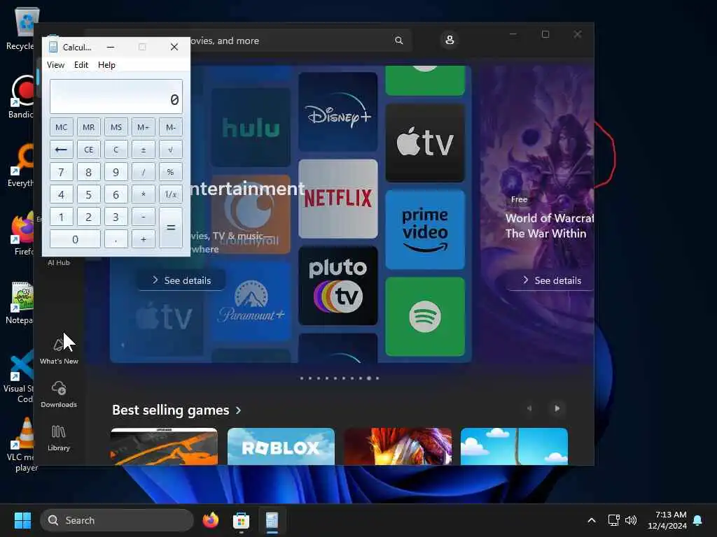This screenshot has height=537, width=717.
Task: Click the backspace arrow key in Calculator
Action: click(x=62, y=150)
